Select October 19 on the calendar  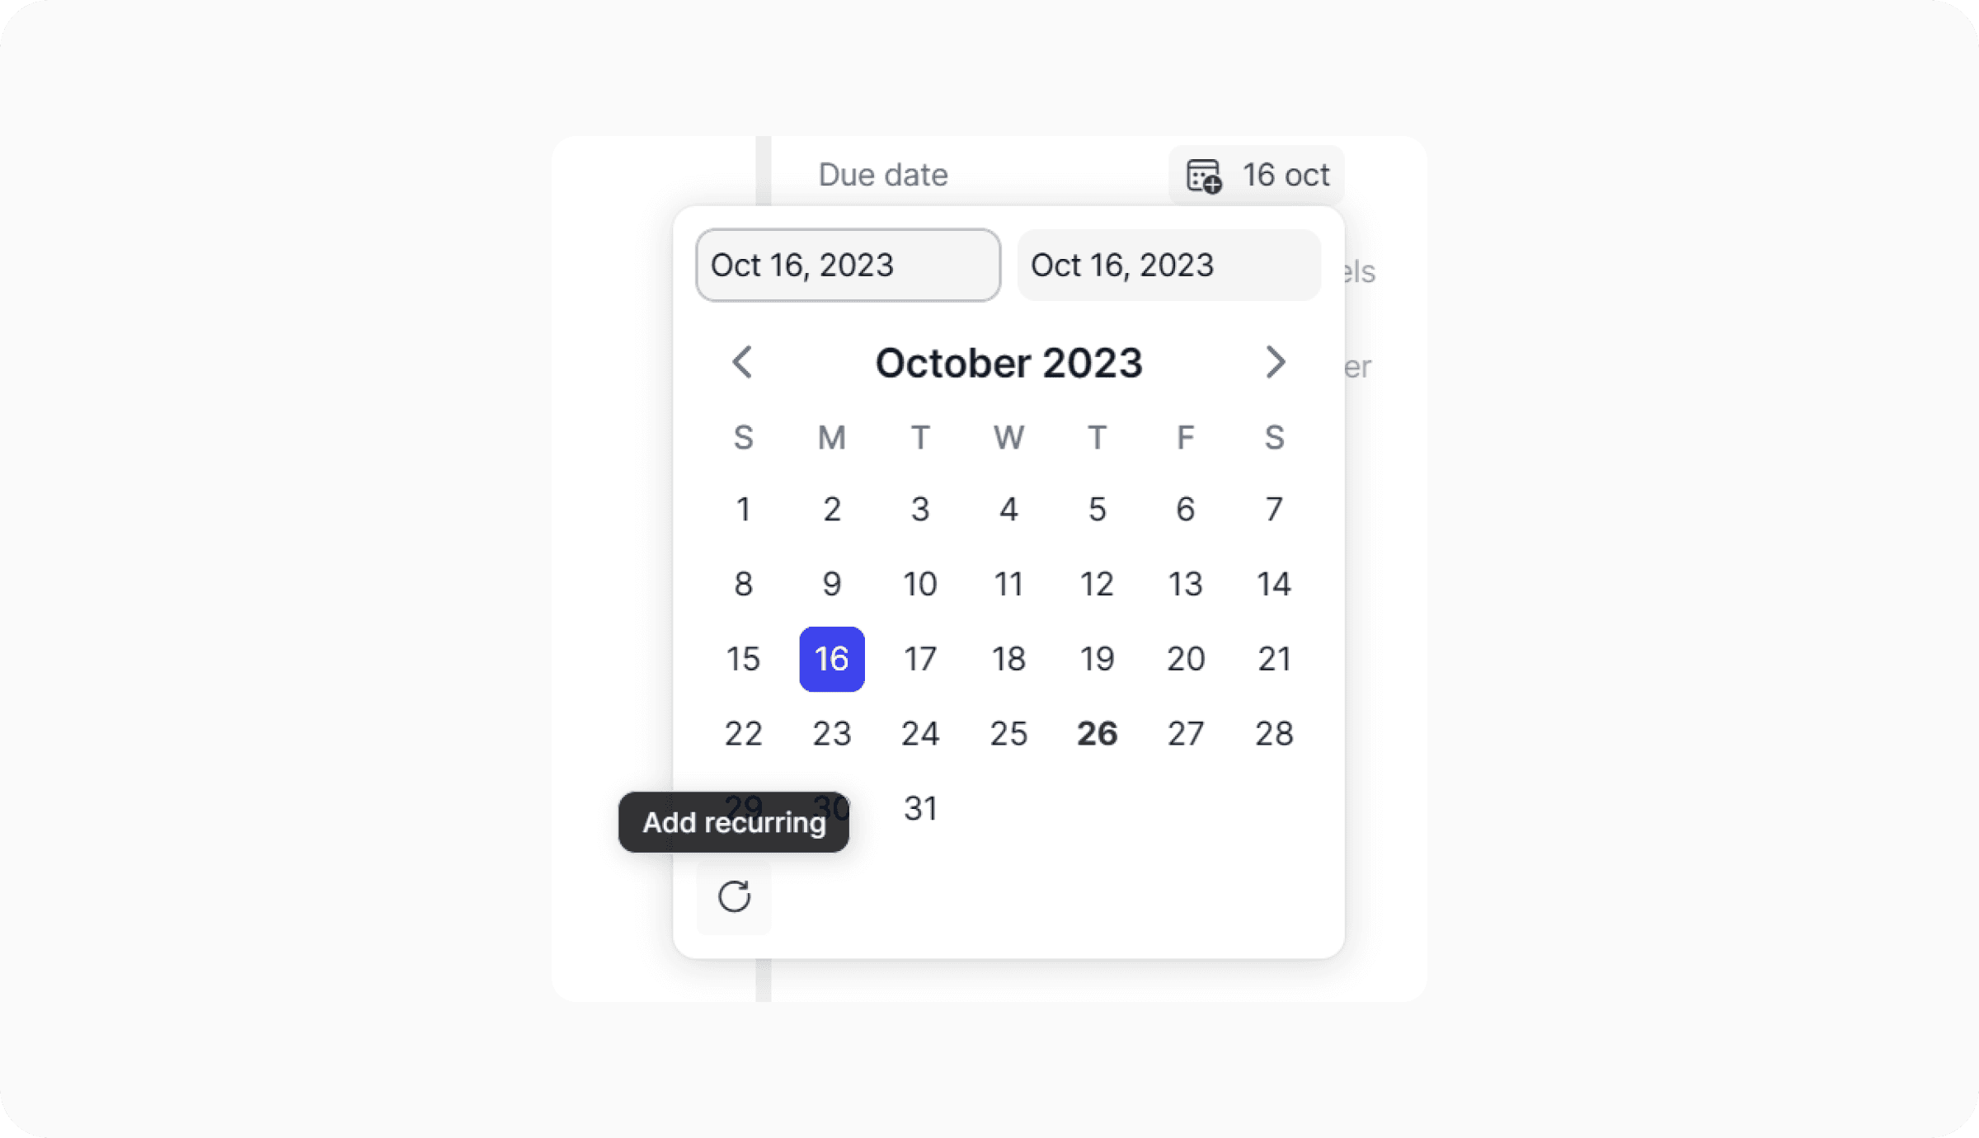point(1097,658)
